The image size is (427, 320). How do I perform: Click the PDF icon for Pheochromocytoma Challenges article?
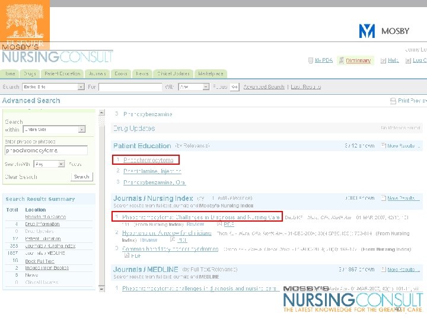tap(219, 223)
